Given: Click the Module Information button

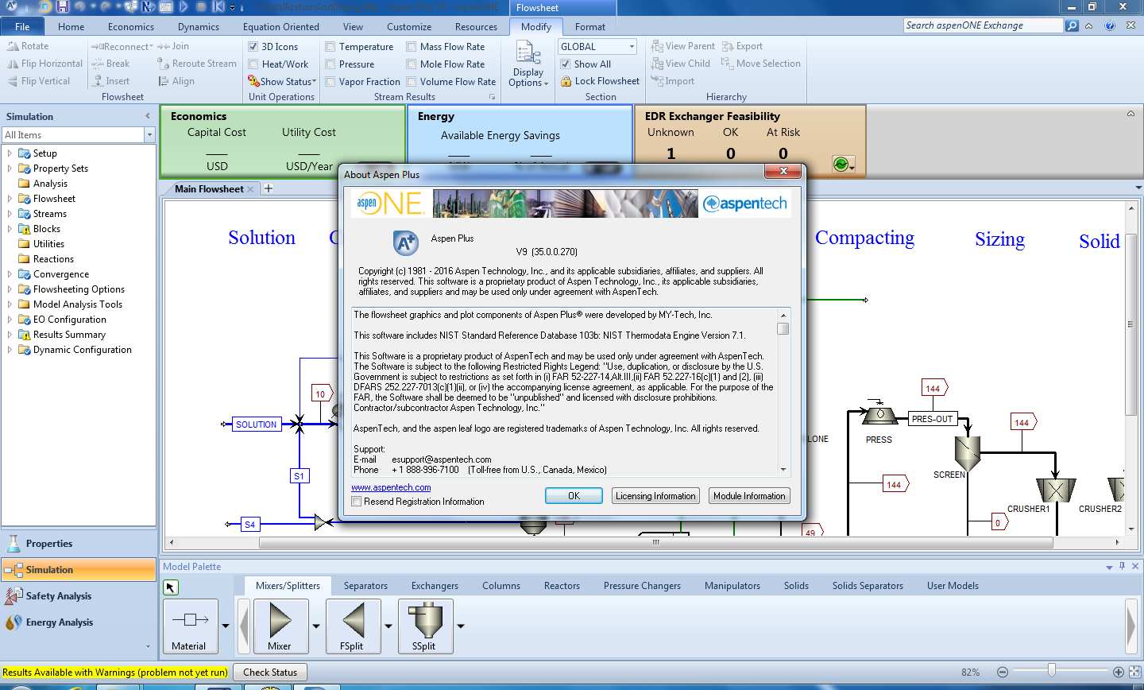Looking at the screenshot, I should (x=749, y=496).
